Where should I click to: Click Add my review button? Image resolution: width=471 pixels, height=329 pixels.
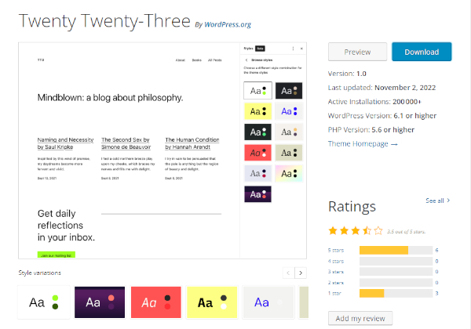[x=360, y=318]
